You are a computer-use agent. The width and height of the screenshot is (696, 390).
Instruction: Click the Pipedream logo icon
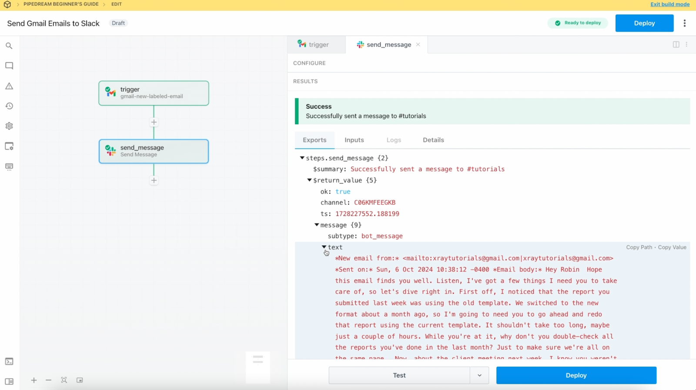tap(7, 4)
